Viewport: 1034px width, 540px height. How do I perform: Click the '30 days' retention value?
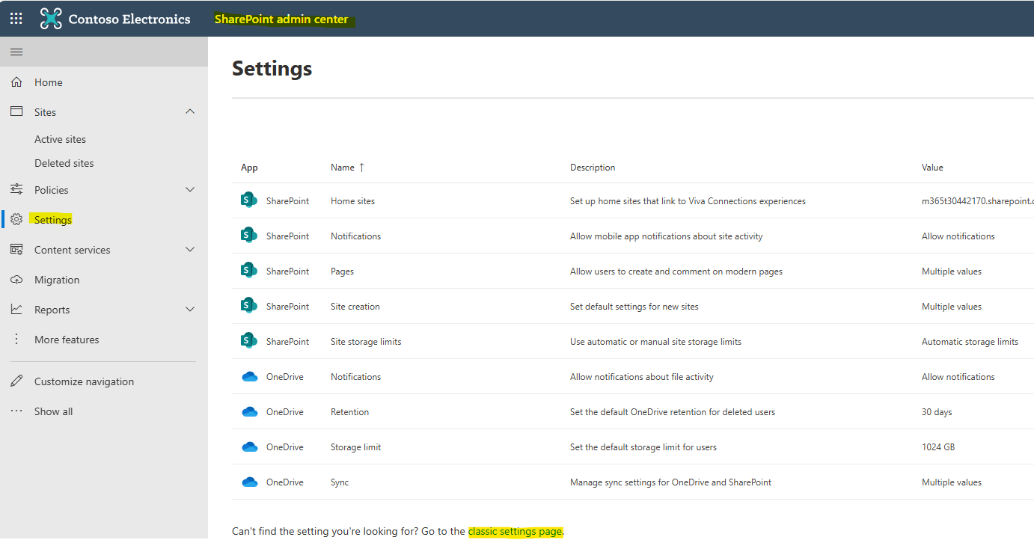pyautogui.click(x=937, y=412)
